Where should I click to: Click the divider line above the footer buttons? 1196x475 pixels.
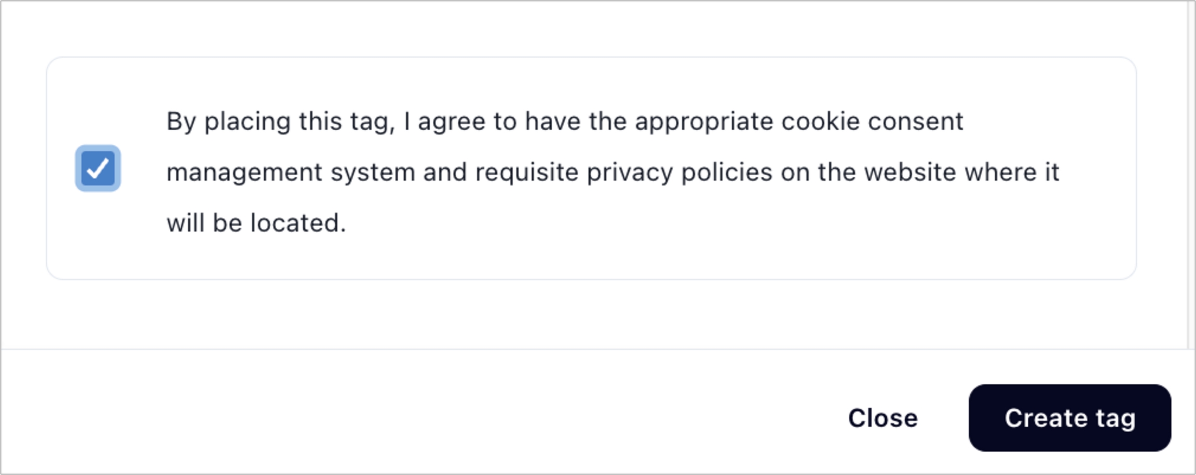571,350
